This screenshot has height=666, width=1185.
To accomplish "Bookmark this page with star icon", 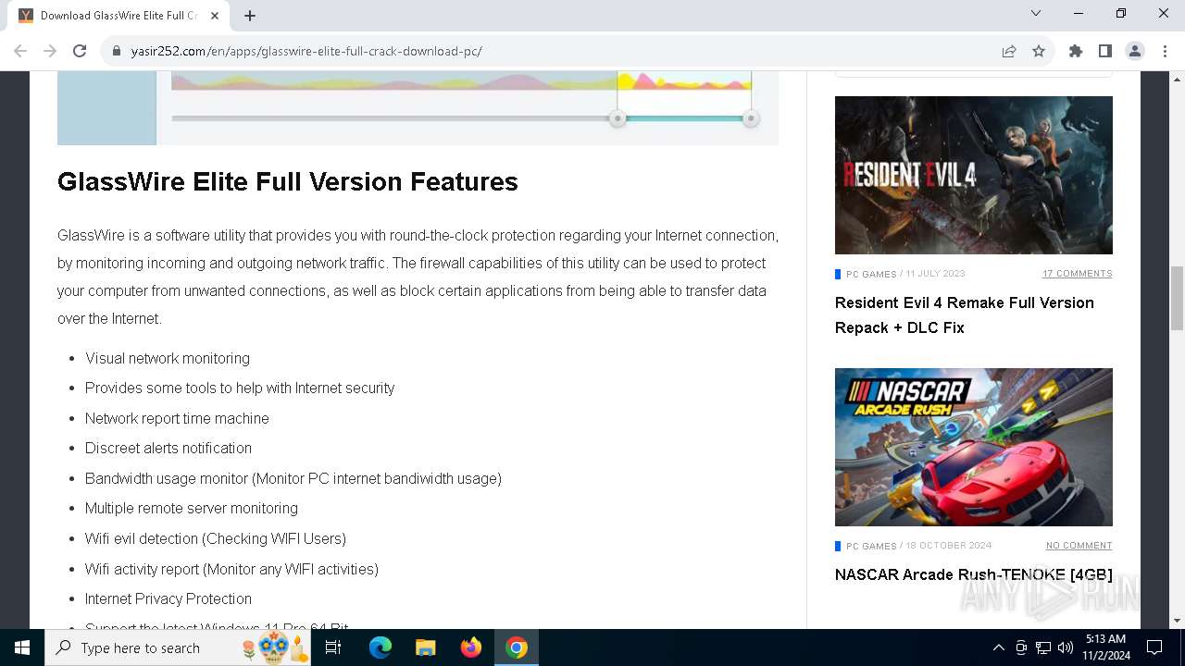I will coord(1039,52).
